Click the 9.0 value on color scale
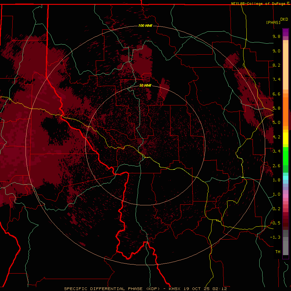Image resolution: width=291 pixels, height=291 pixels. coord(276,51)
